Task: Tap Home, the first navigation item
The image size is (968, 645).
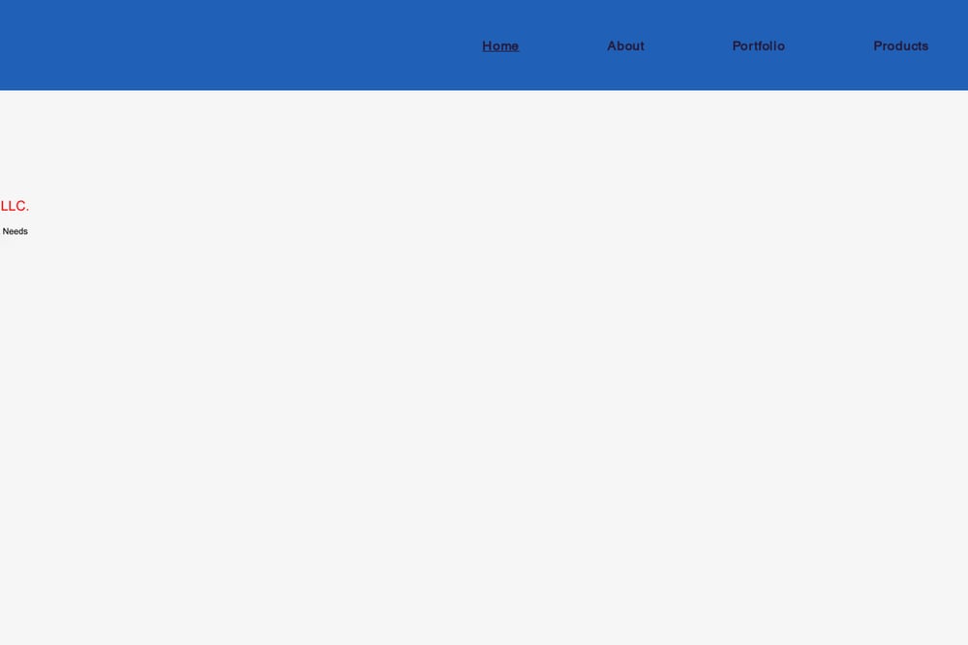Action: click(x=500, y=46)
